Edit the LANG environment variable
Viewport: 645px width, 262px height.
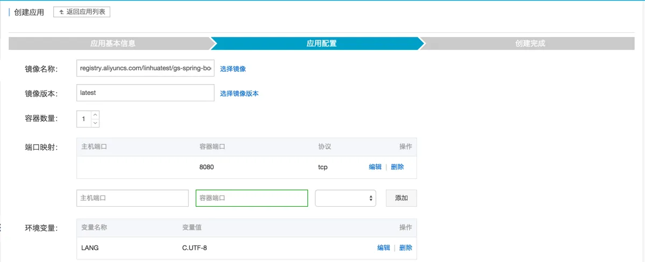point(384,248)
